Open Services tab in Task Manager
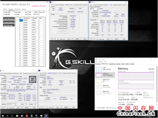Image resolution: width=158 pixels, height=118 pixels. [132, 64]
